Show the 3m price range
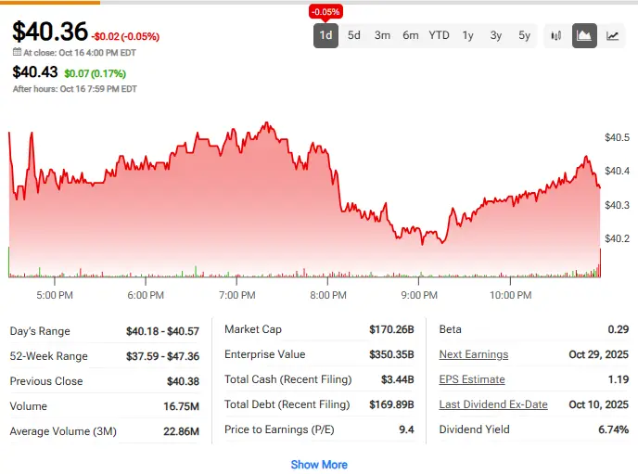 (x=382, y=36)
